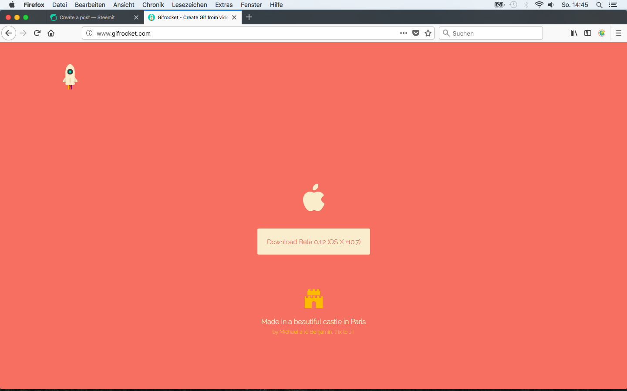Open the Datei menu
627x391 pixels.
pyautogui.click(x=60, y=5)
